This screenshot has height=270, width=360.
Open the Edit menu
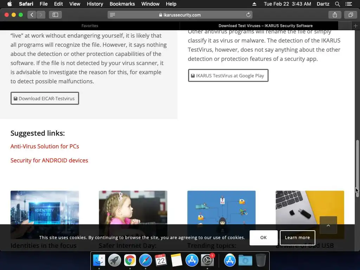click(58, 4)
